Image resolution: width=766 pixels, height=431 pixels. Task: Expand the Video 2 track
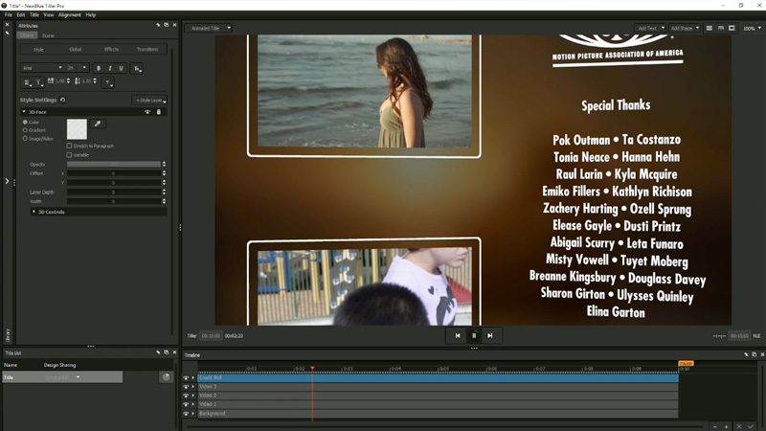coord(193,396)
